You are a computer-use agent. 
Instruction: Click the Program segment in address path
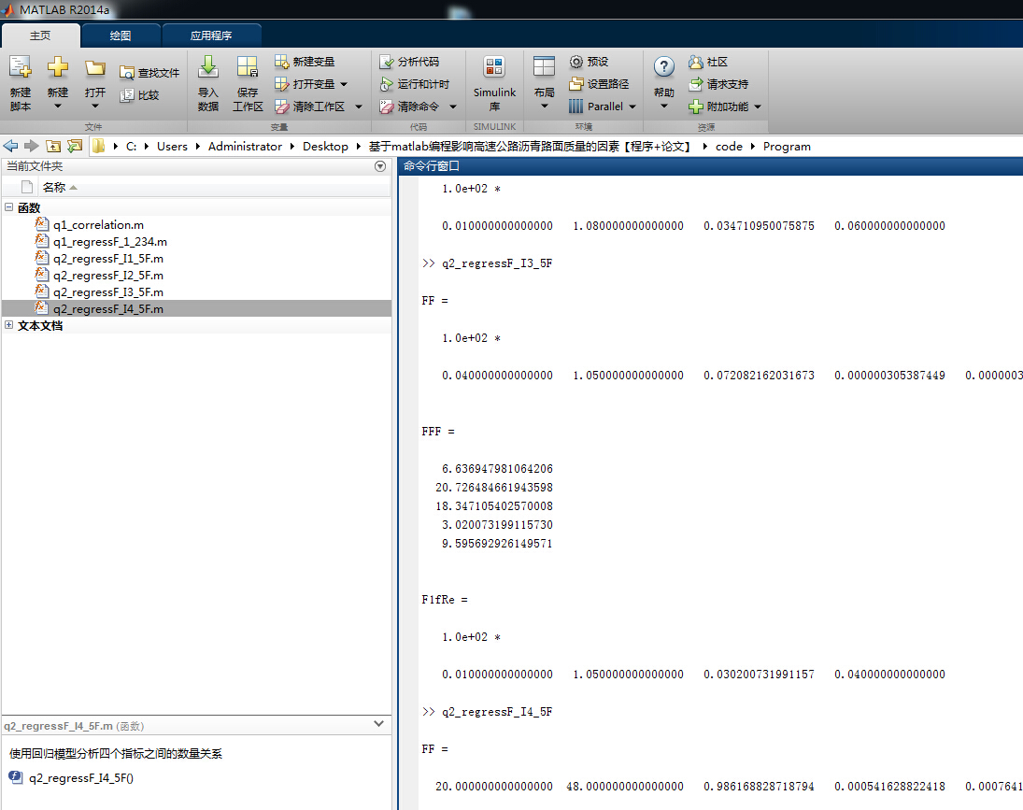[x=787, y=146]
